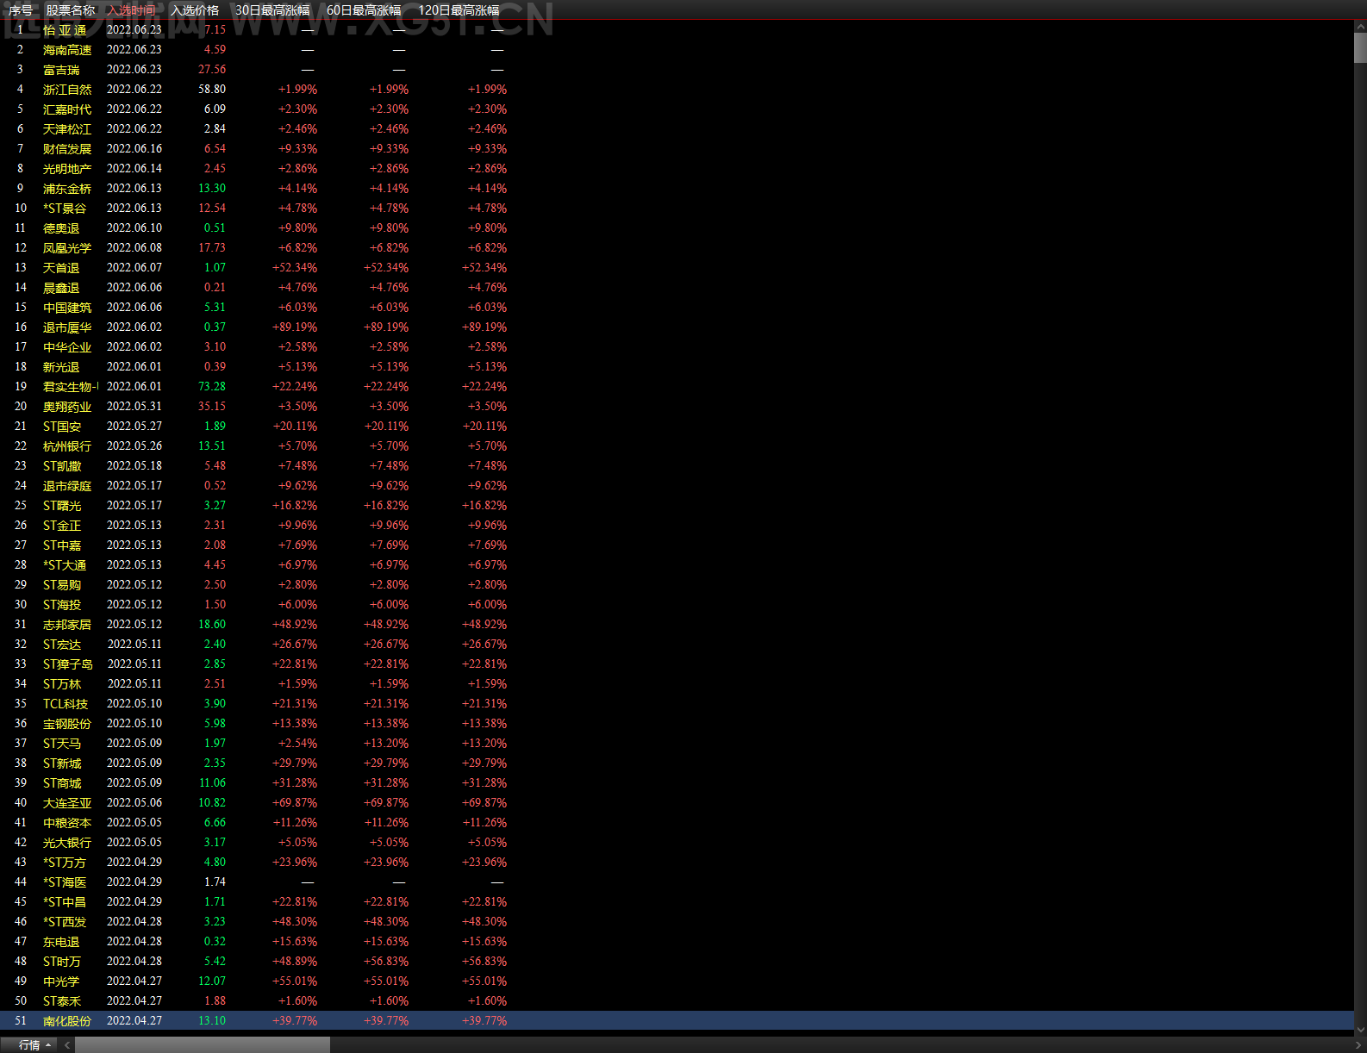
Task: Select stock 中华企业
Action: pyautogui.click(x=67, y=347)
